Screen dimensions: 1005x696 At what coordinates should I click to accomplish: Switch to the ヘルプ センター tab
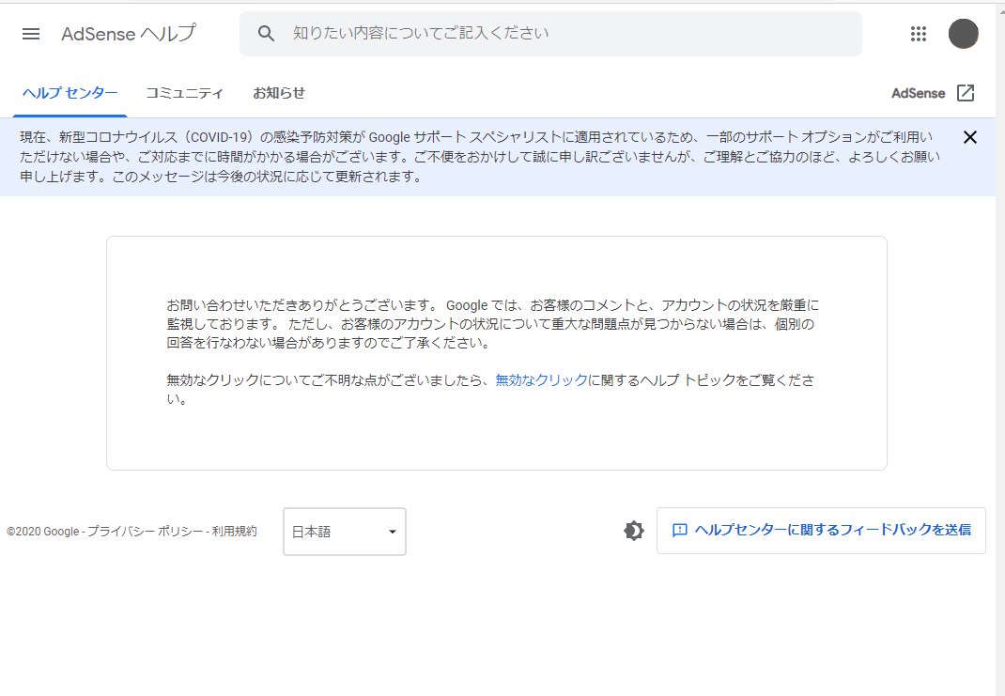pos(70,93)
